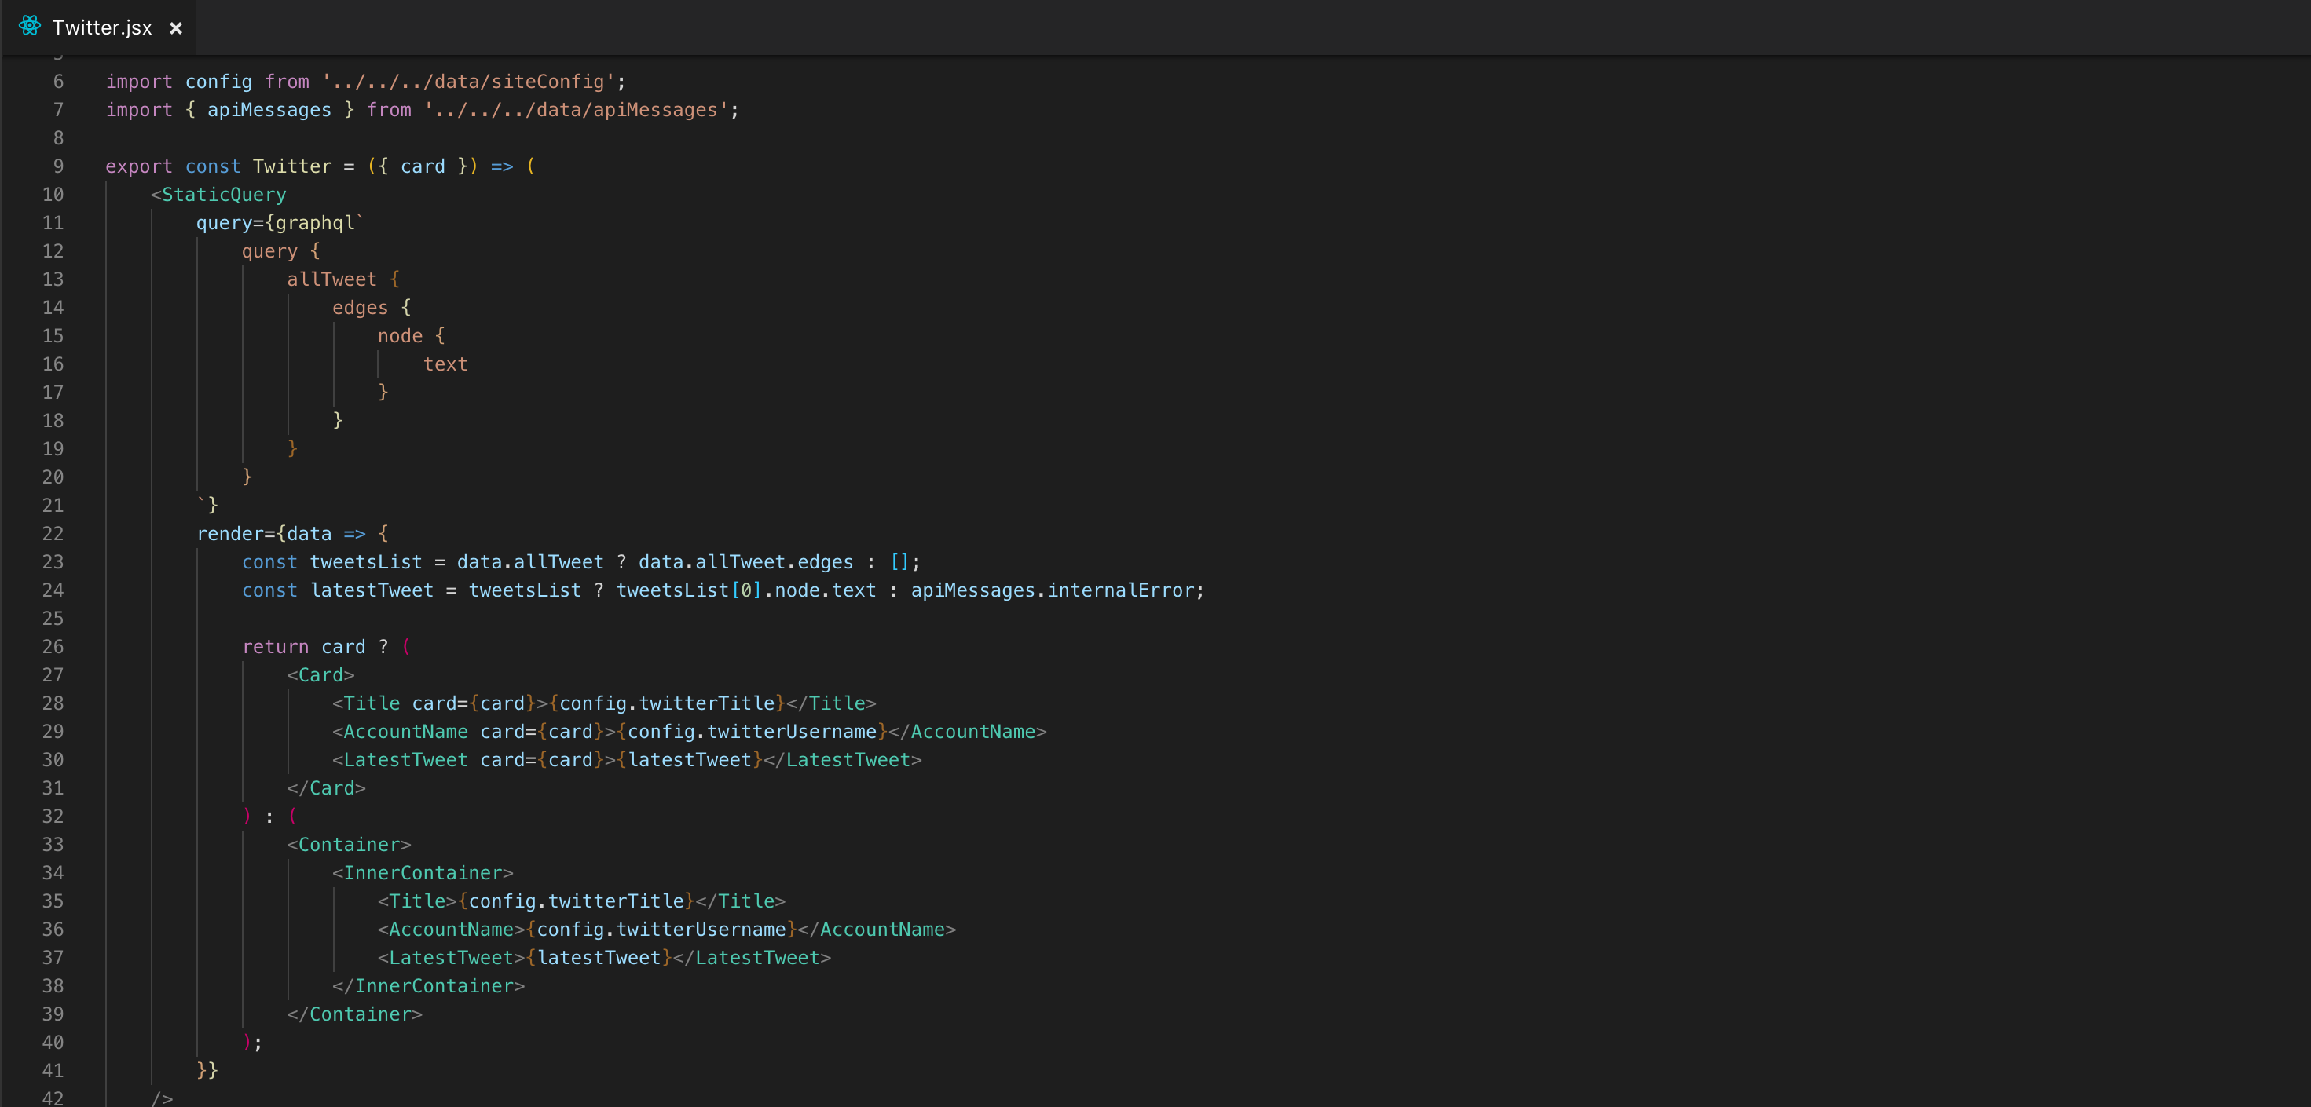Click the closing Card tag on line 31
Image resolution: width=2311 pixels, height=1107 pixels.
[327, 789]
